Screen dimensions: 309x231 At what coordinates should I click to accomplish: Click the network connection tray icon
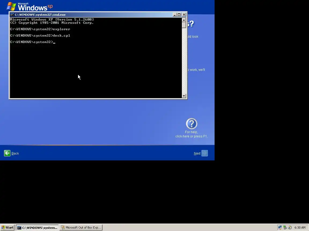[x=280, y=228]
